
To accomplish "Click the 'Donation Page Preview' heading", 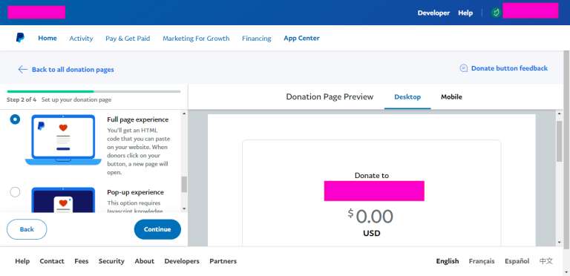I will (x=330, y=97).
